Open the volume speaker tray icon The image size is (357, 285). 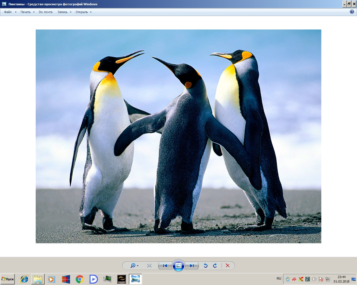pos(314,279)
